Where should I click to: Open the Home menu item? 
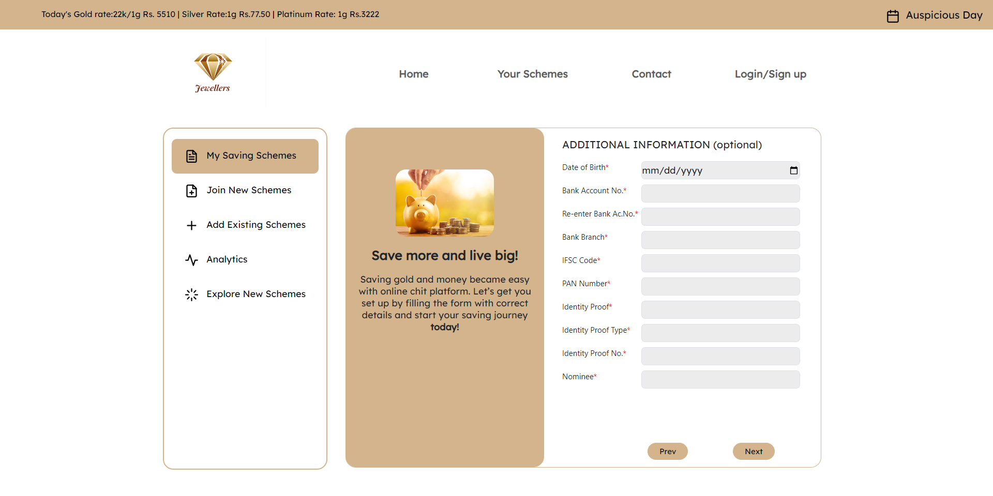click(x=414, y=74)
